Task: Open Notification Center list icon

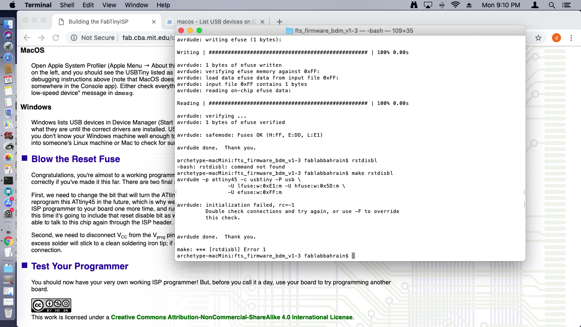Action: (566, 5)
